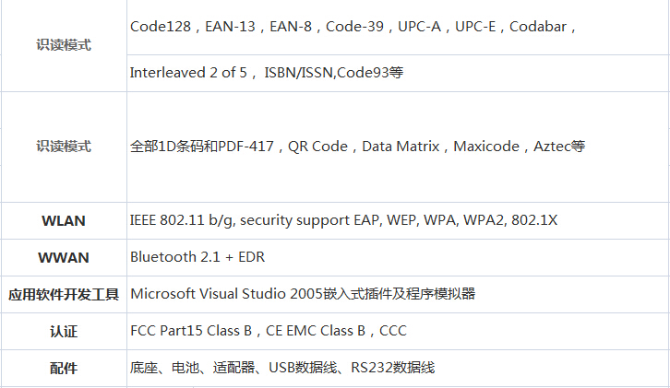This screenshot has width=670, height=388.
Task: Click 识读模式 label beside the Code128 row
Action: click(x=64, y=45)
